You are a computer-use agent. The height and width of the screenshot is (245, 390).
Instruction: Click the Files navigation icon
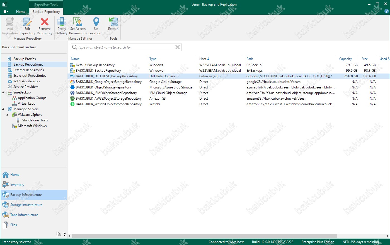6,225
